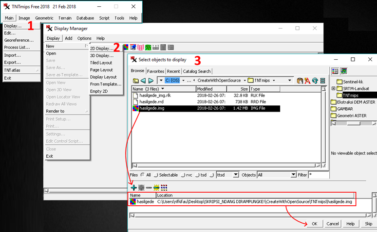Open the Geometric menu in TNTmips
Image resolution: width=377 pixels, height=232 pixels.
[44, 18]
